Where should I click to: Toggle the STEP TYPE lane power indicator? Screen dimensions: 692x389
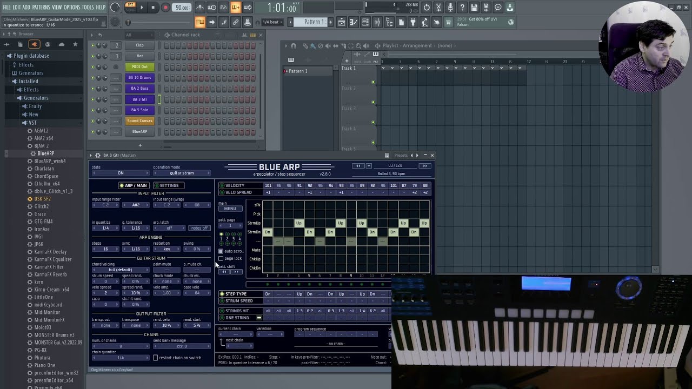(222, 294)
